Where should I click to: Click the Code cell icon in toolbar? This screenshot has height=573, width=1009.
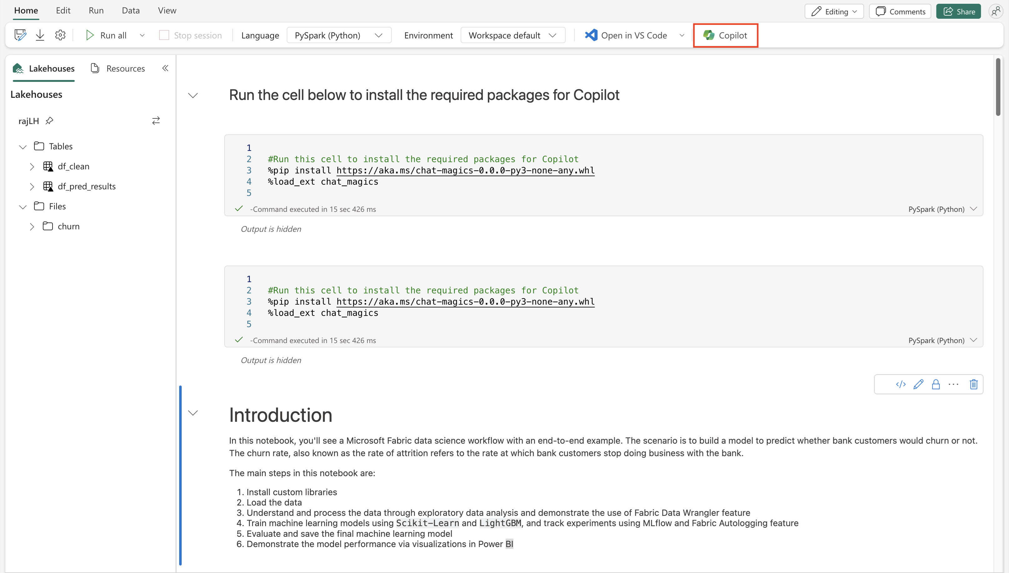(x=901, y=384)
